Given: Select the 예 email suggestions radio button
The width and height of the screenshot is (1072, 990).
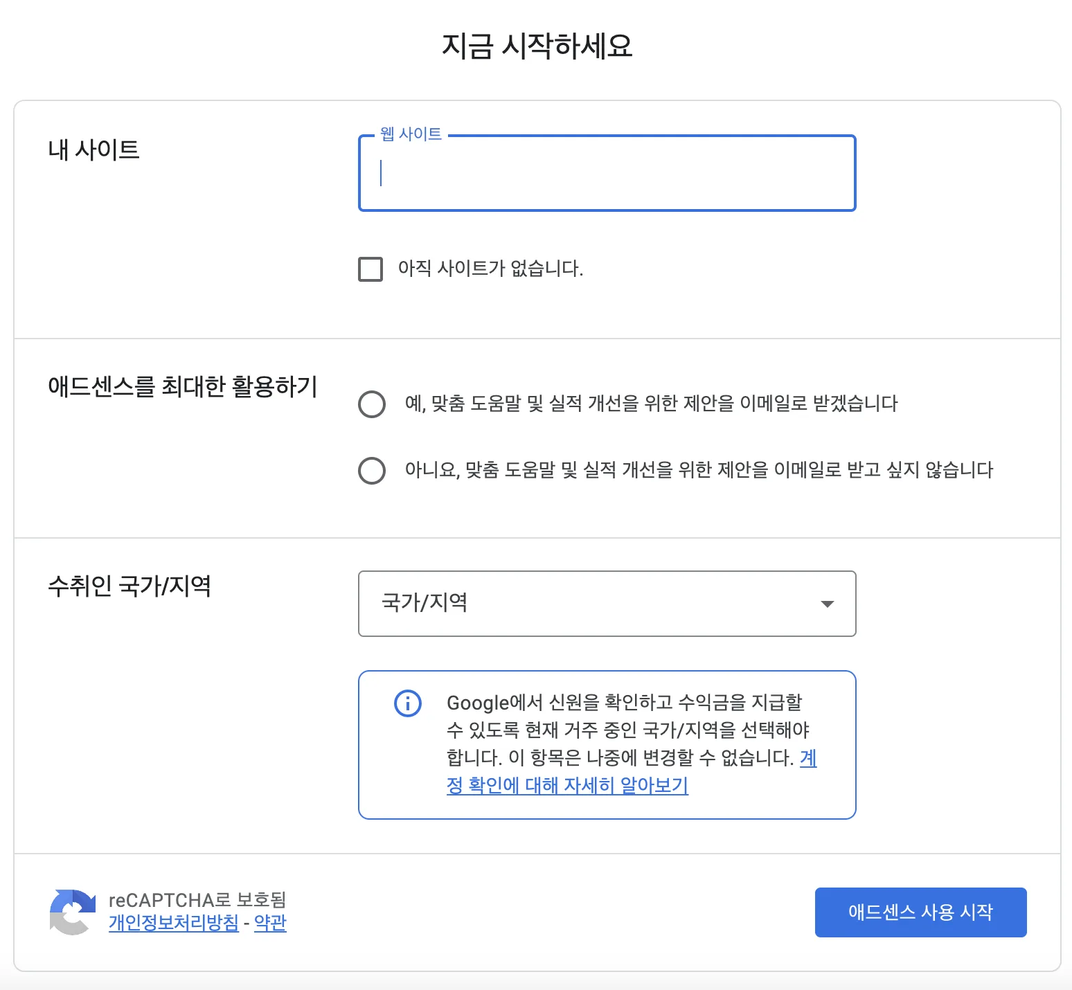Looking at the screenshot, I should (372, 404).
